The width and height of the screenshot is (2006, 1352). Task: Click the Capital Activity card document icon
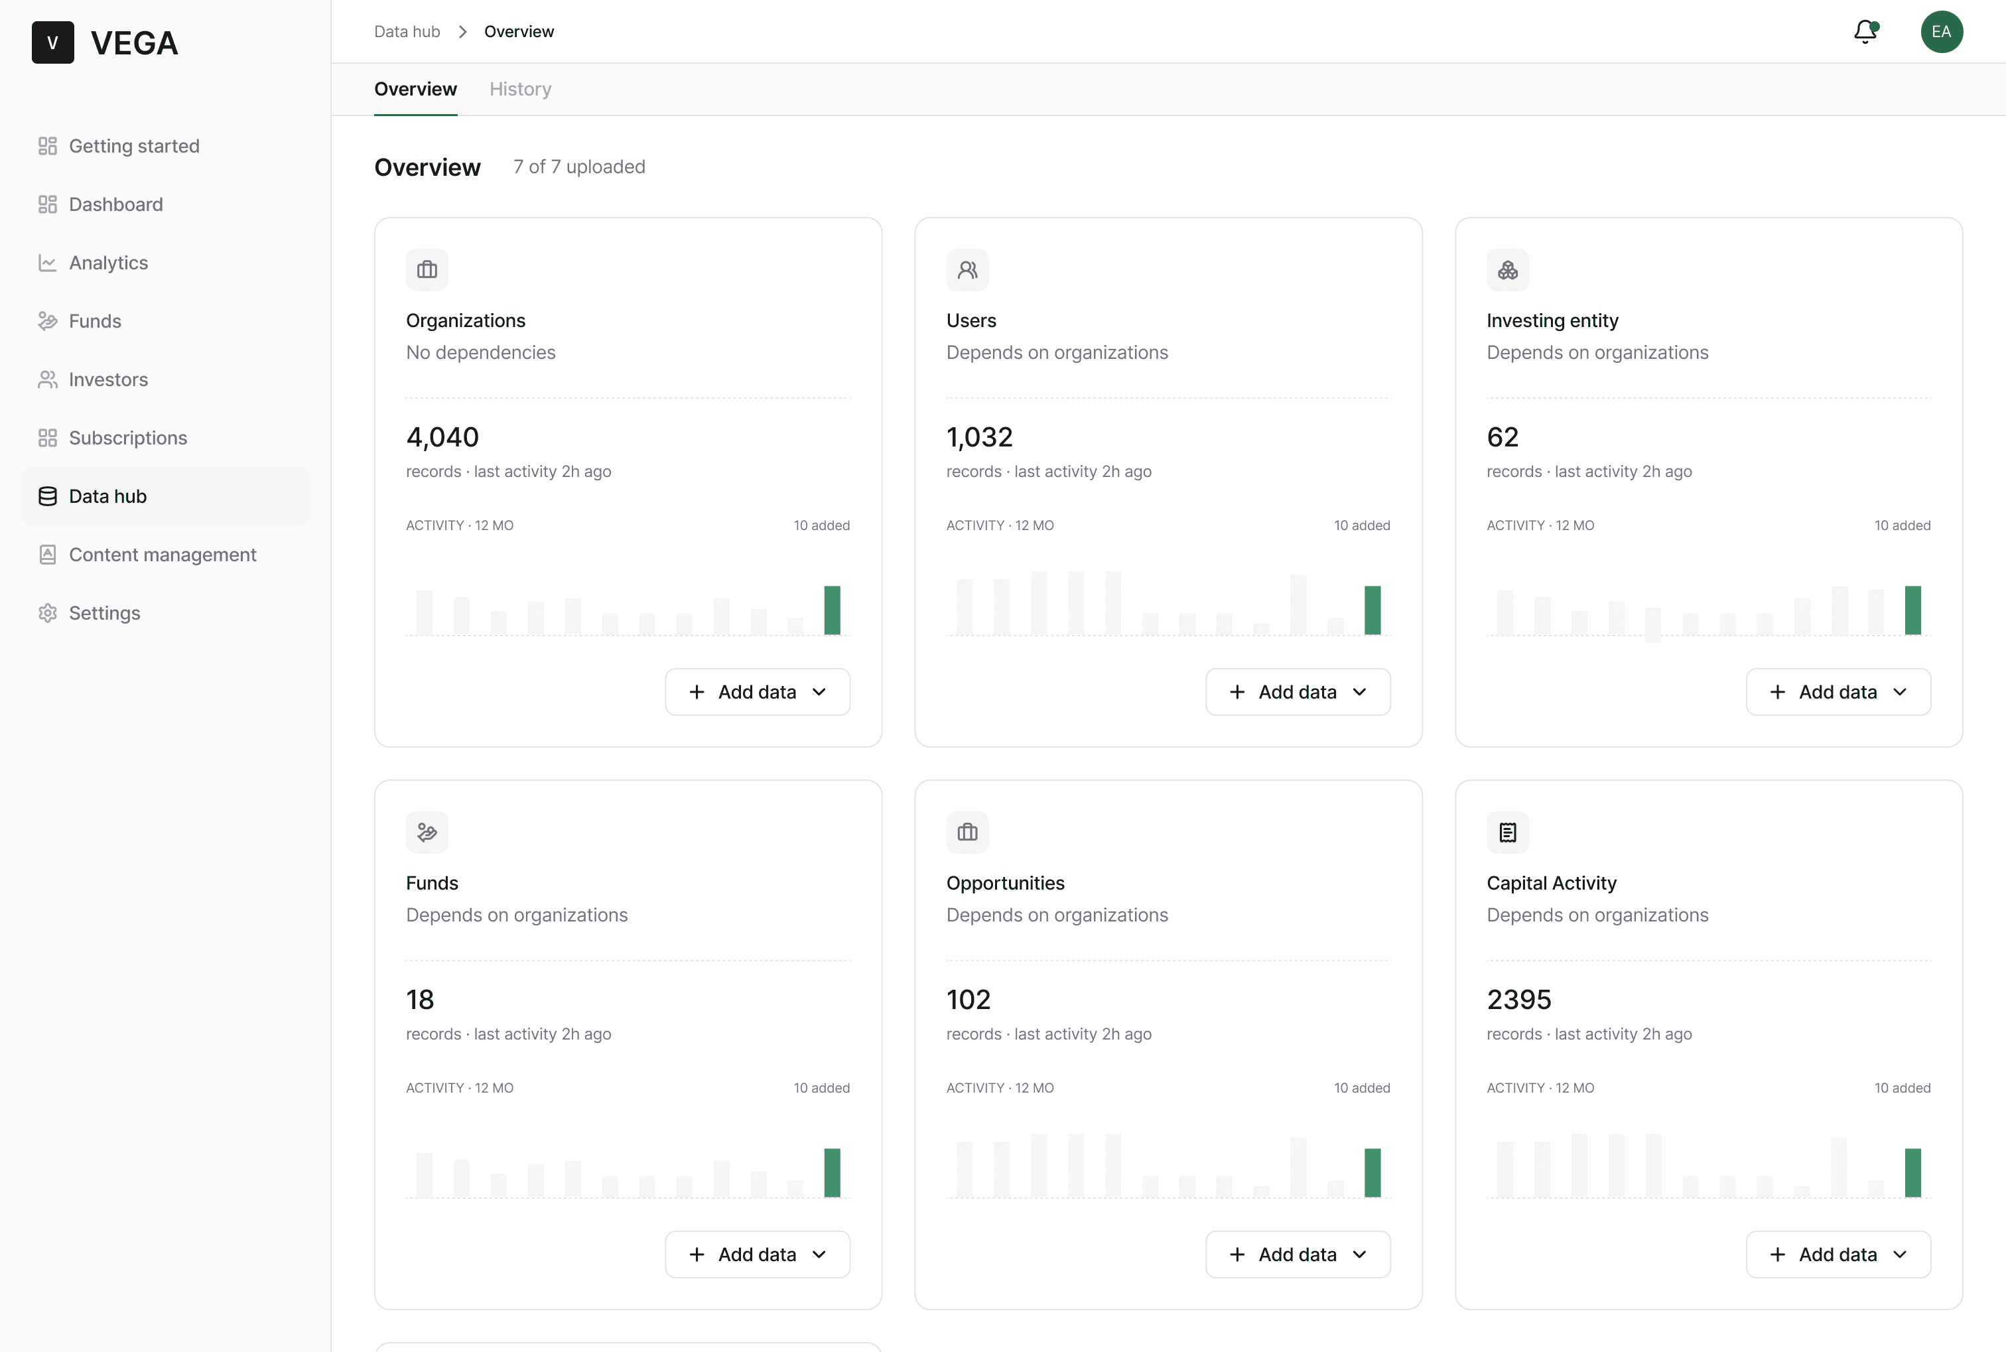1508,832
